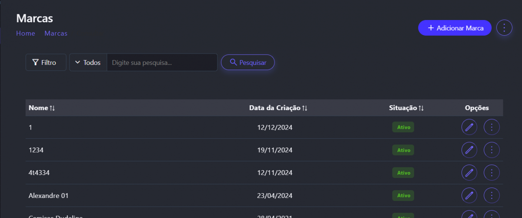Open more options for brand 1
Screen dimensions: 522x218
492,127
